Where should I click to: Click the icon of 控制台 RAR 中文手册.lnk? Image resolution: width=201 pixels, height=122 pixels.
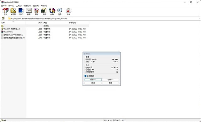click(2, 35)
